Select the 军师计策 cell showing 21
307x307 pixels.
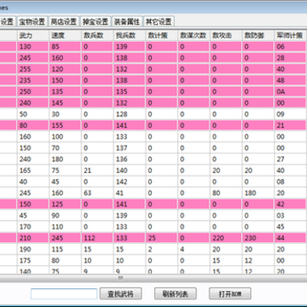tap(291, 125)
